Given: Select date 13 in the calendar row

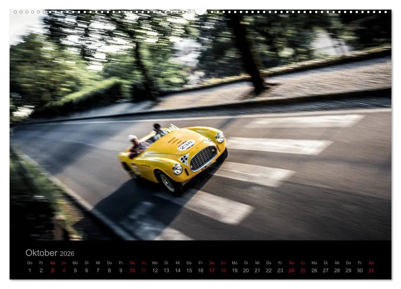Looking at the screenshot, I should (x=166, y=271).
